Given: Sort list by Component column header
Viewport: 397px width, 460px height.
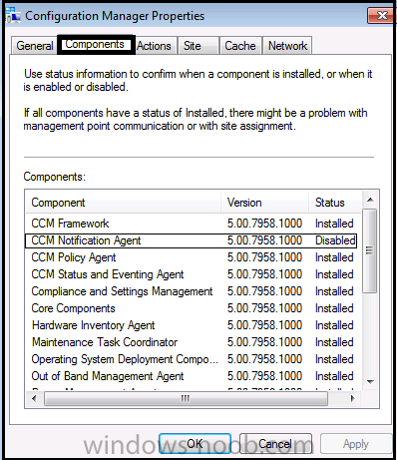Looking at the screenshot, I should [123, 203].
